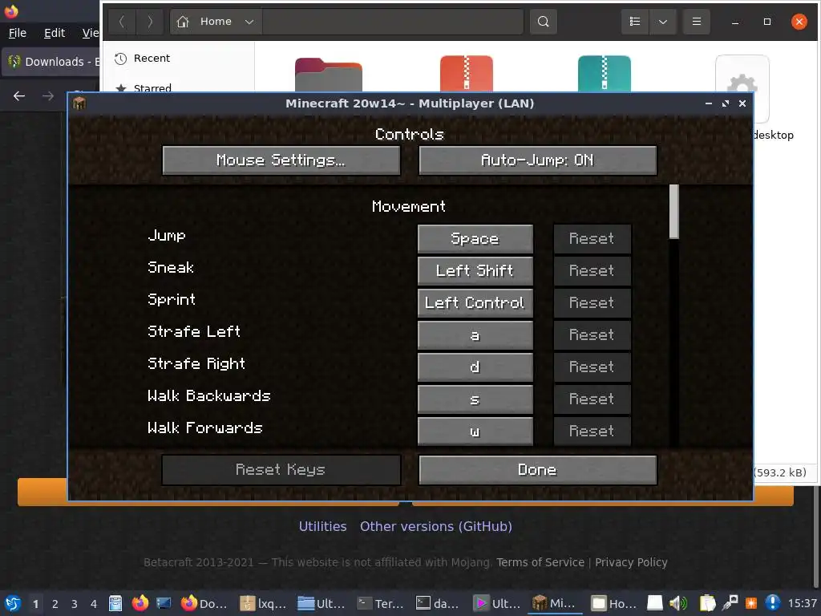
Task: Click the Minecraft window title bar icon
Action: tap(79, 103)
